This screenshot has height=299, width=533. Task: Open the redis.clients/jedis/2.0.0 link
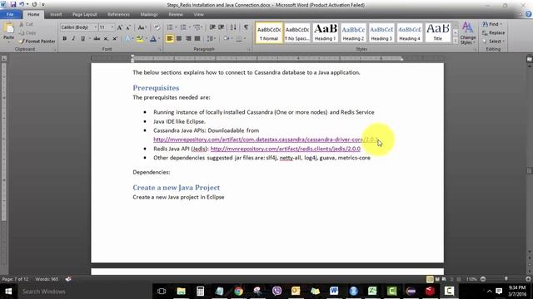click(285, 149)
